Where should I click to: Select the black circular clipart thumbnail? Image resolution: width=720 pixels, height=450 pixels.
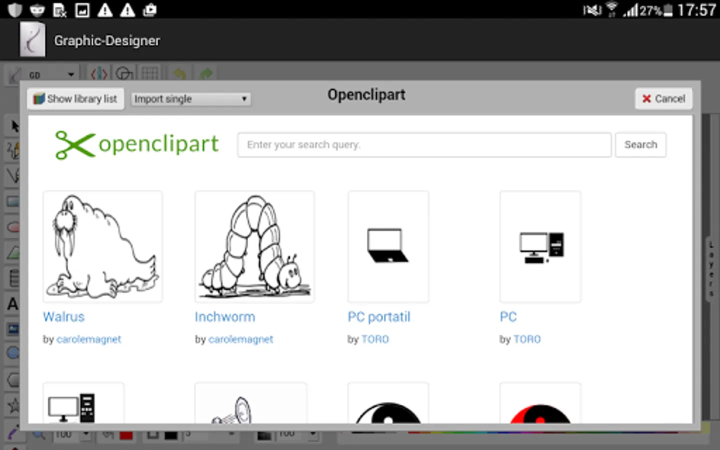coord(388,403)
